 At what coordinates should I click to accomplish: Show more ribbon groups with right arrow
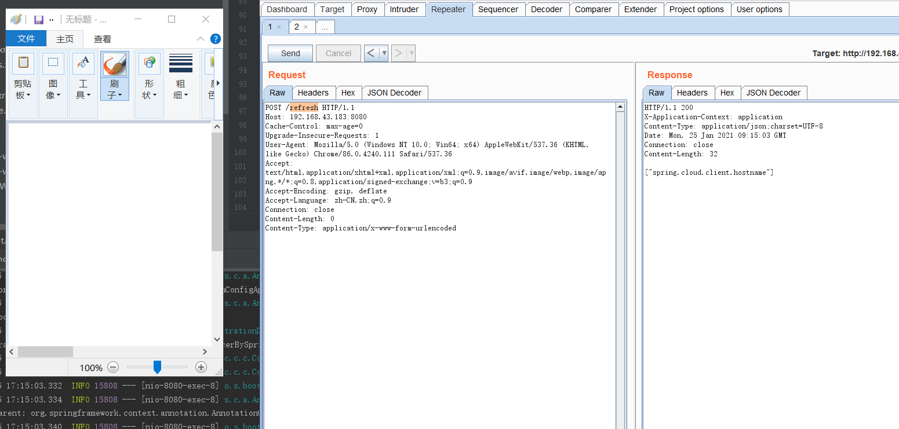click(x=218, y=83)
